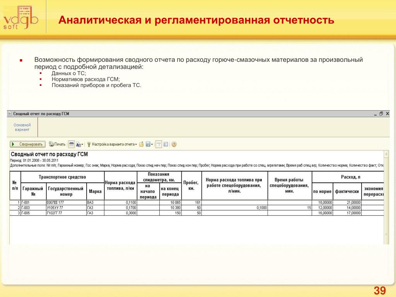This screenshot has height=297, width=396.
Task: Open help with the question mark icon
Action: click(x=174, y=144)
